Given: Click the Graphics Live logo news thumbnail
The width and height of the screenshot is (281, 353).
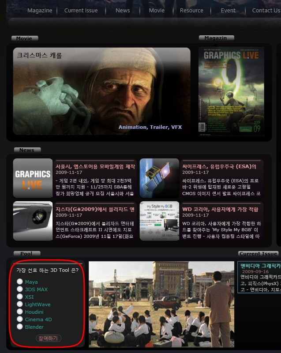Looking at the screenshot, I should [33, 178].
